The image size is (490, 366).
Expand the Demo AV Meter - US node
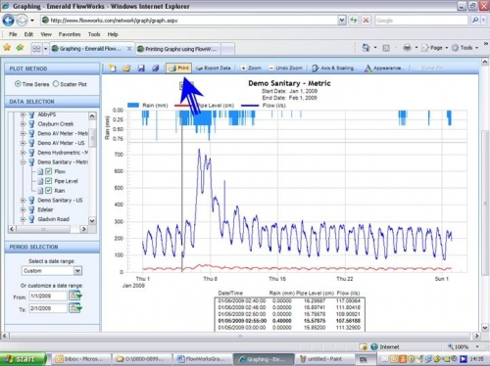click(x=23, y=143)
